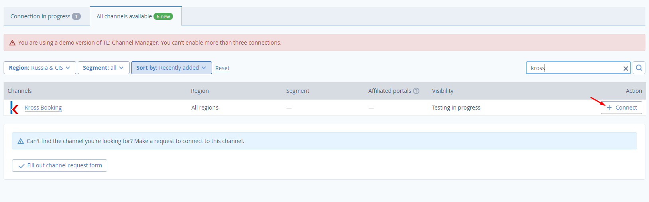This screenshot has width=649, height=202.
Task: Open the Kross Booking channel link
Action: click(x=43, y=108)
